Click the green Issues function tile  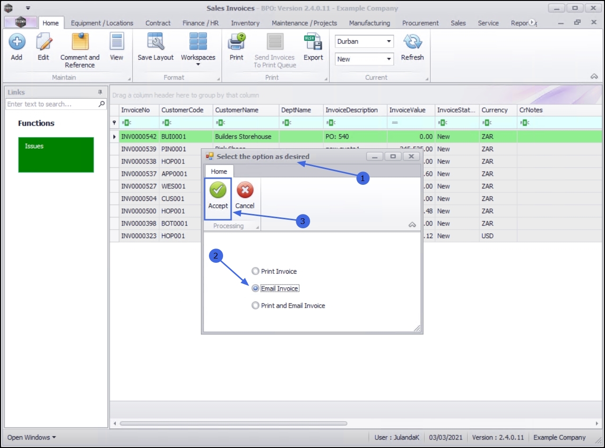point(56,155)
